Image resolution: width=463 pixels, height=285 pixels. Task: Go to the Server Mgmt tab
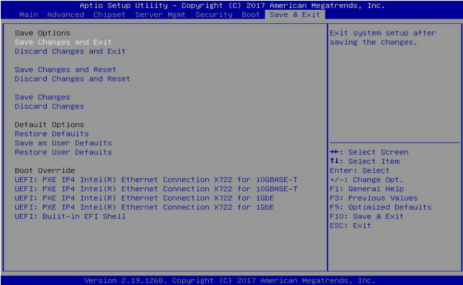[x=160, y=15]
